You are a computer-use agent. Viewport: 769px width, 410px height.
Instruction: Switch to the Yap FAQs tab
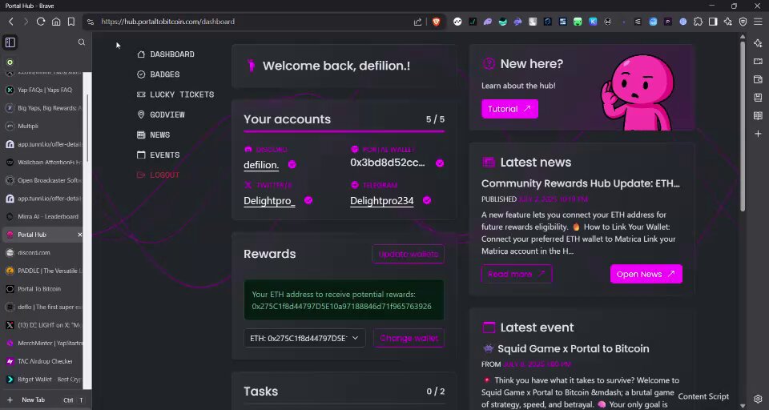(x=42, y=90)
